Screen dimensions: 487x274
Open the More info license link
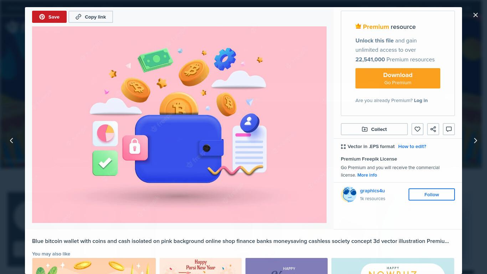coord(367,175)
